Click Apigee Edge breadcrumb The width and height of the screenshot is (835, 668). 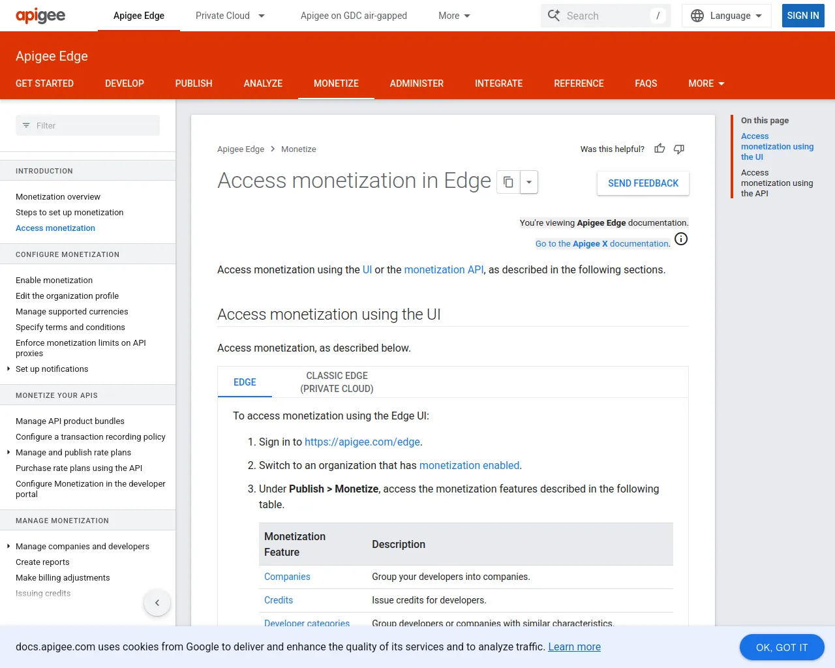(241, 149)
